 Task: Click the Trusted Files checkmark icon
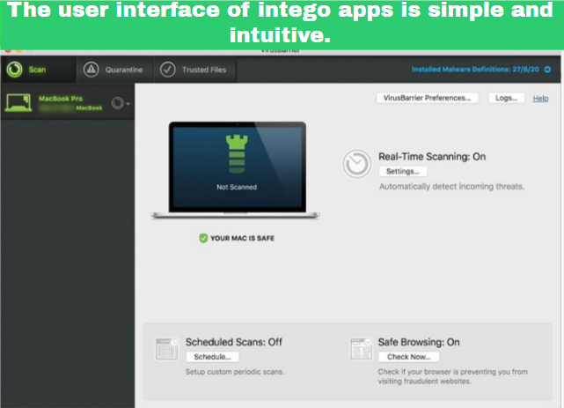tap(167, 70)
